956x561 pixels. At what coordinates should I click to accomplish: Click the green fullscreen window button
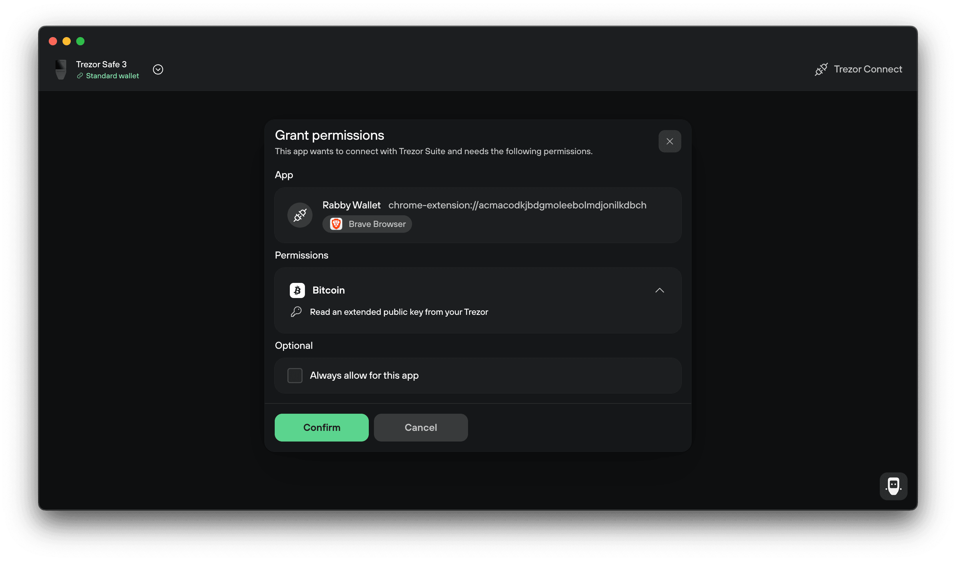(80, 41)
